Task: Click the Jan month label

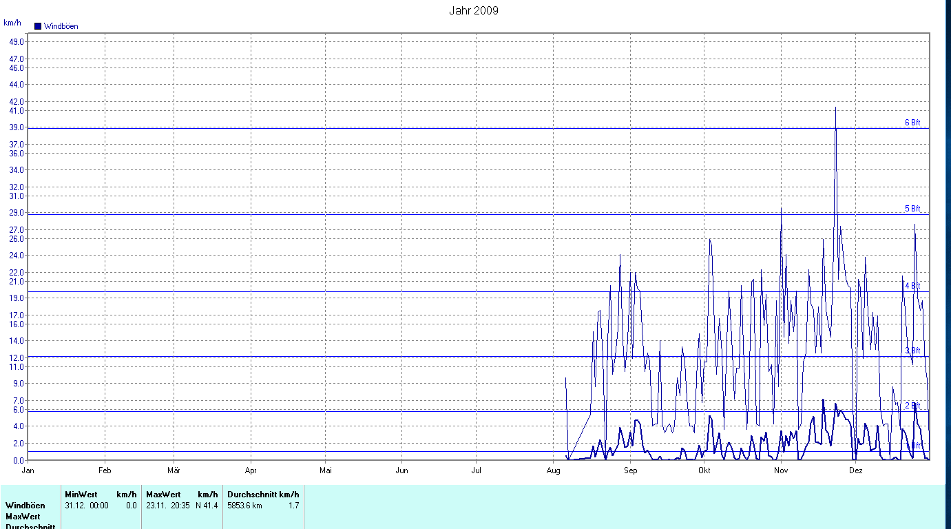Action: click(28, 471)
